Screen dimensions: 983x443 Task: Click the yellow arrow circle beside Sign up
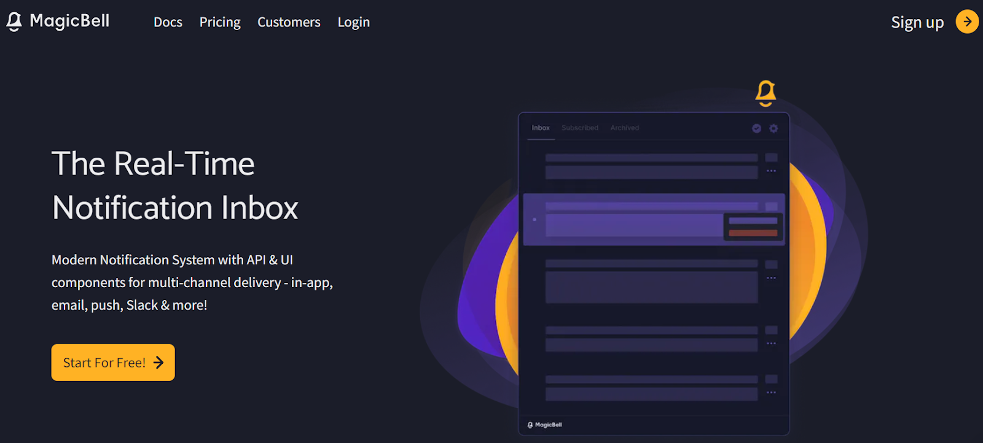click(x=967, y=22)
